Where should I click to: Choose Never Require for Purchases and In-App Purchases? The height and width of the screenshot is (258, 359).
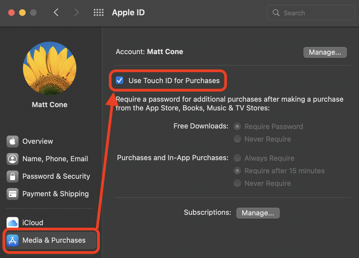[237, 183]
